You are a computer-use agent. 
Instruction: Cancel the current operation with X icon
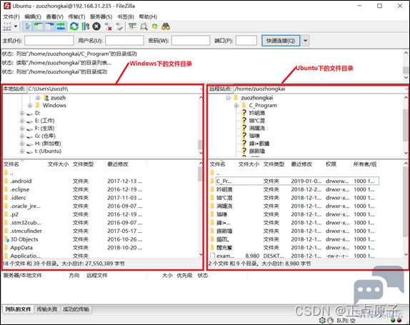96,26
